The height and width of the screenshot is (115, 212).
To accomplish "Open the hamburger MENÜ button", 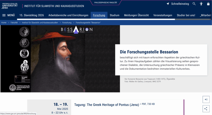I will click(8, 15).
